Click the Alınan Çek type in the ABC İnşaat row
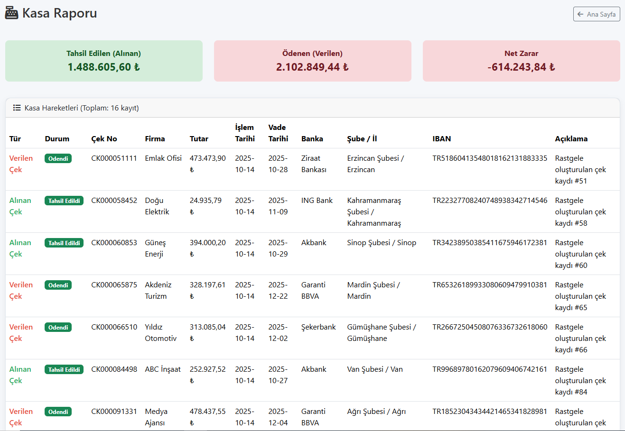This screenshot has height=431, width=625. click(20, 375)
